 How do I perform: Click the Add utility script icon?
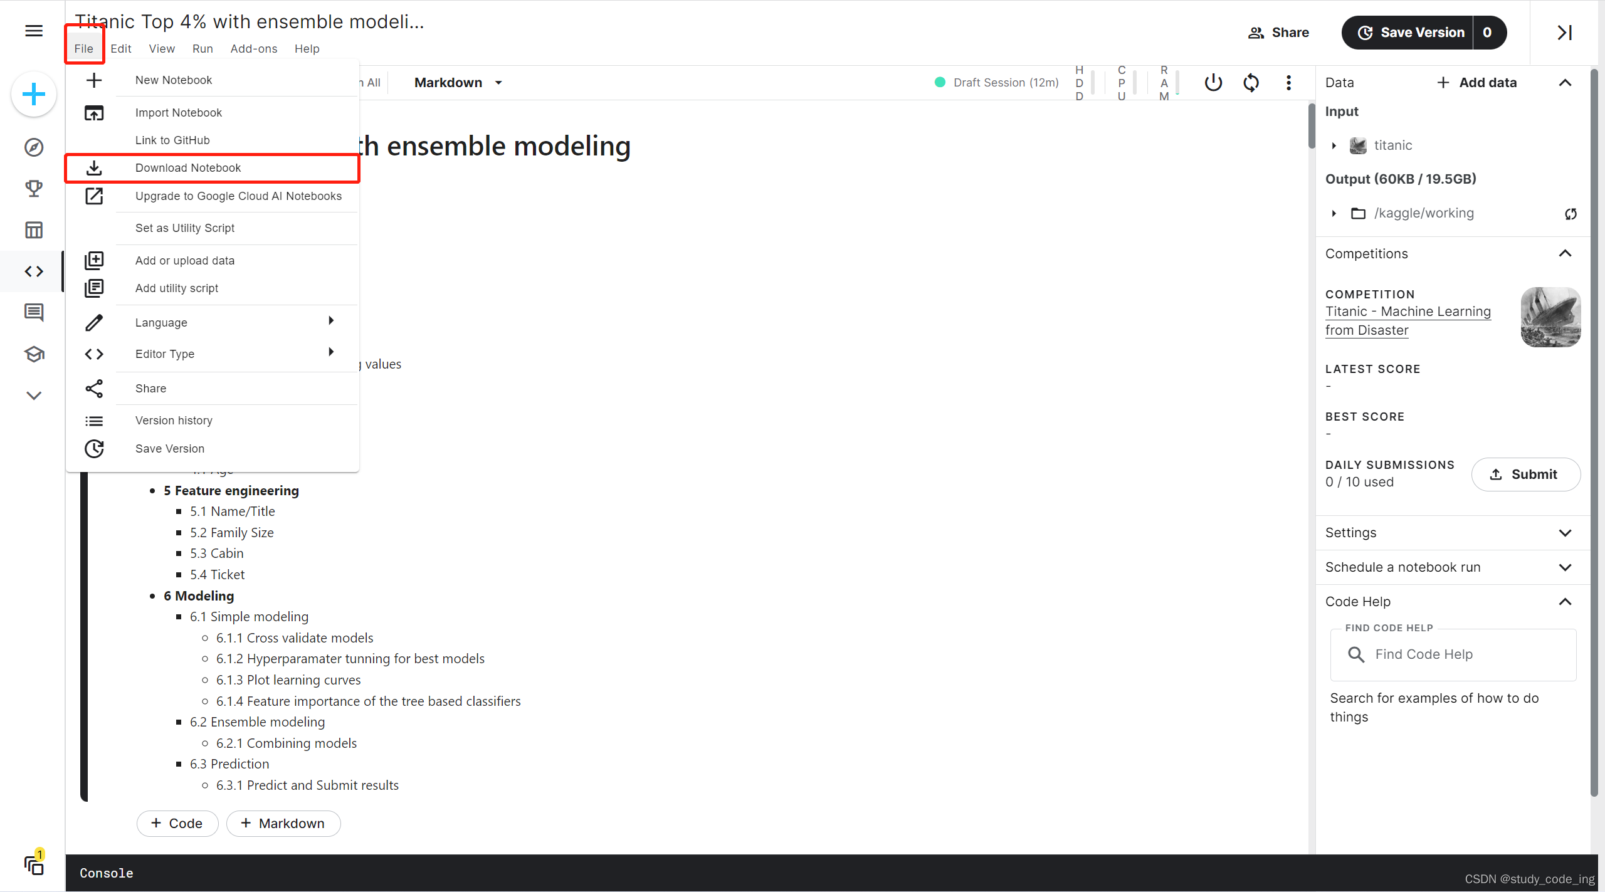[x=94, y=288]
